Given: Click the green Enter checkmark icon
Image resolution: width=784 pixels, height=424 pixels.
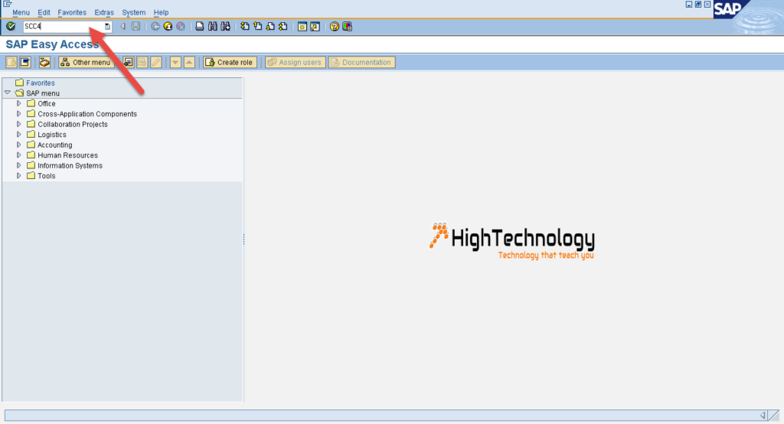Looking at the screenshot, I should click(11, 26).
